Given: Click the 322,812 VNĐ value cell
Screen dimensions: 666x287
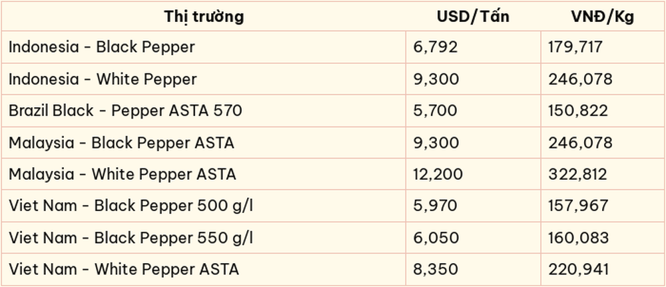Looking at the screenshot, I should click(602, 174).
